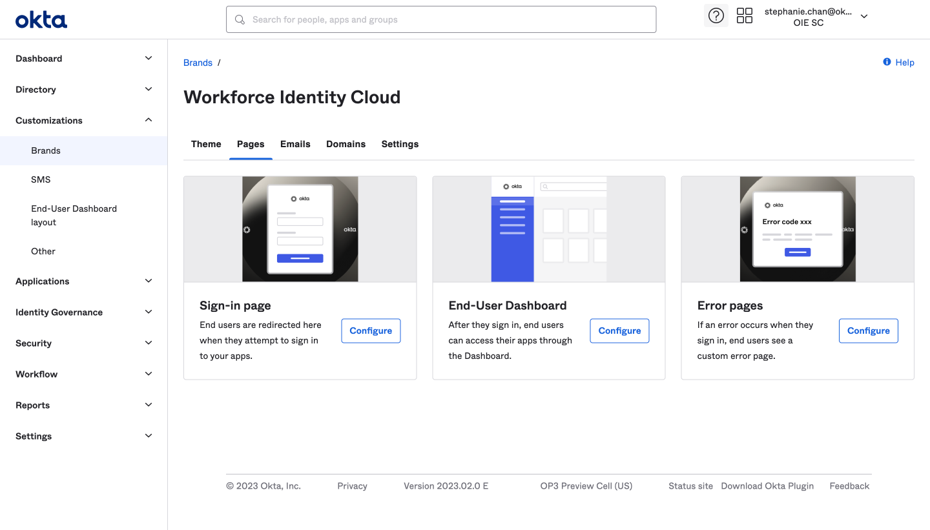This screenshot has width=930, height=530.
Task: Open the Privacy footer link
Action: pyautogui.click(x=352, y=486)
